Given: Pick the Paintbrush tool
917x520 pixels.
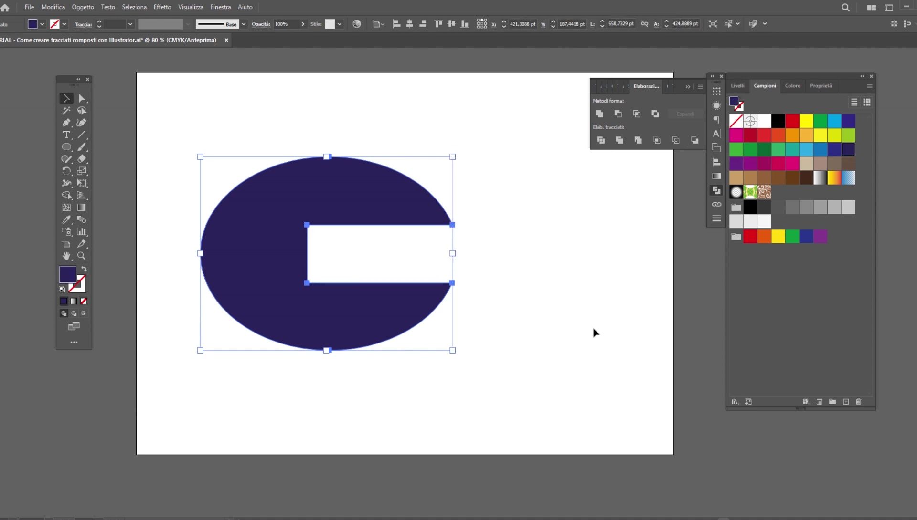Looking at the screenshot, I should [x=82, y=147].
